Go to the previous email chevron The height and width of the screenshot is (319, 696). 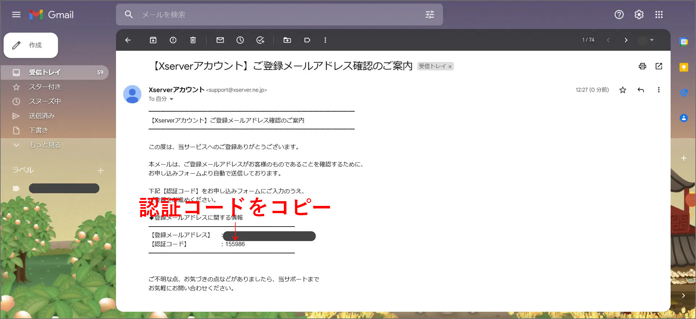(608, 40)
